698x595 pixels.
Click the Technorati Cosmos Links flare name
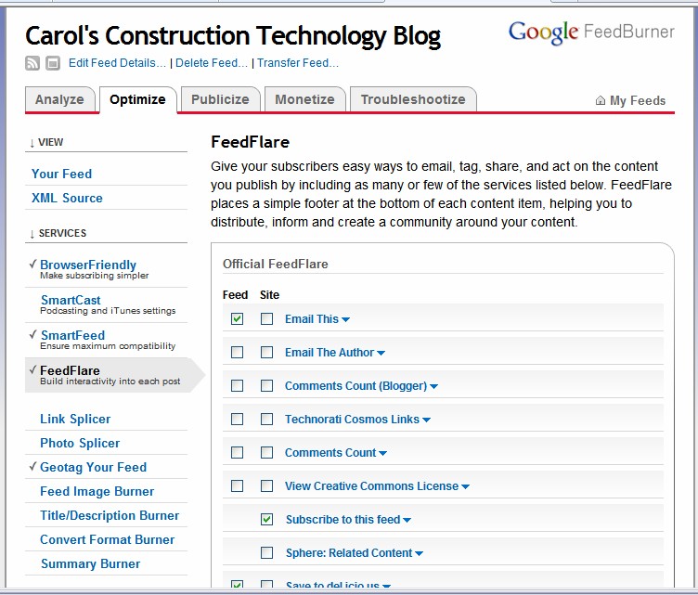(352, 419)
